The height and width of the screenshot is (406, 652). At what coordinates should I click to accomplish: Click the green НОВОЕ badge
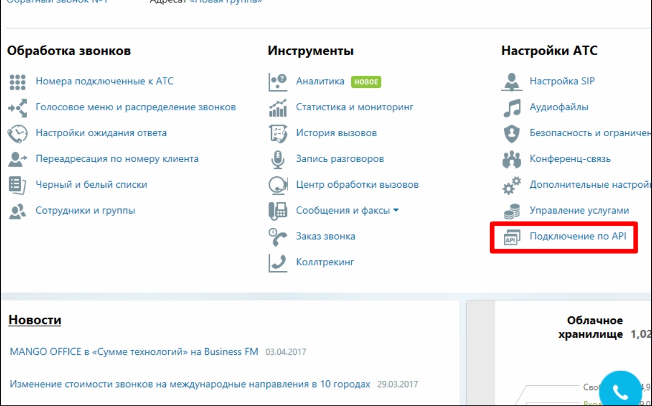tap(366, 82)
